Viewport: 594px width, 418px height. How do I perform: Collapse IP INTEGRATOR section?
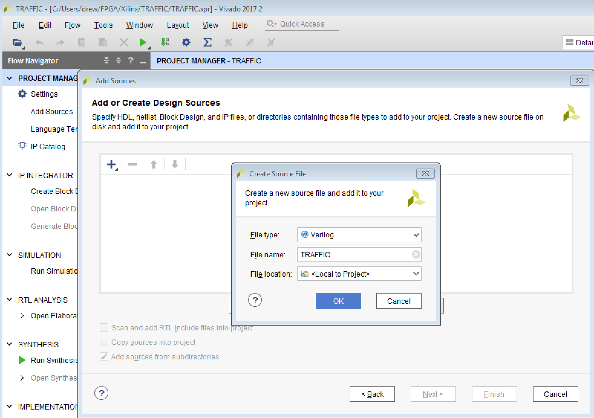(x=10, y=175)
